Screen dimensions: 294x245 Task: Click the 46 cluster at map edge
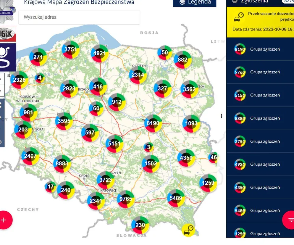[x=213, y=157]
